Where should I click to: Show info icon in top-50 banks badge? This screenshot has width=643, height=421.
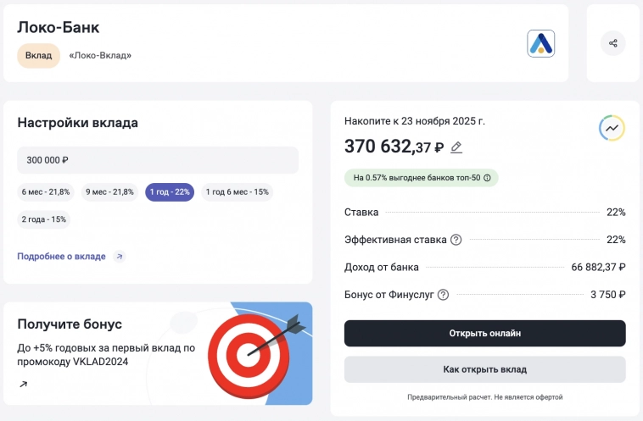[487, 178]
